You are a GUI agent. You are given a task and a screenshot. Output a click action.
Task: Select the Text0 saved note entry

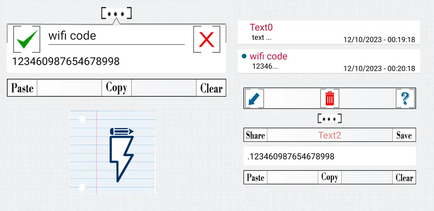pyautogui.click(x=329, y=32)
